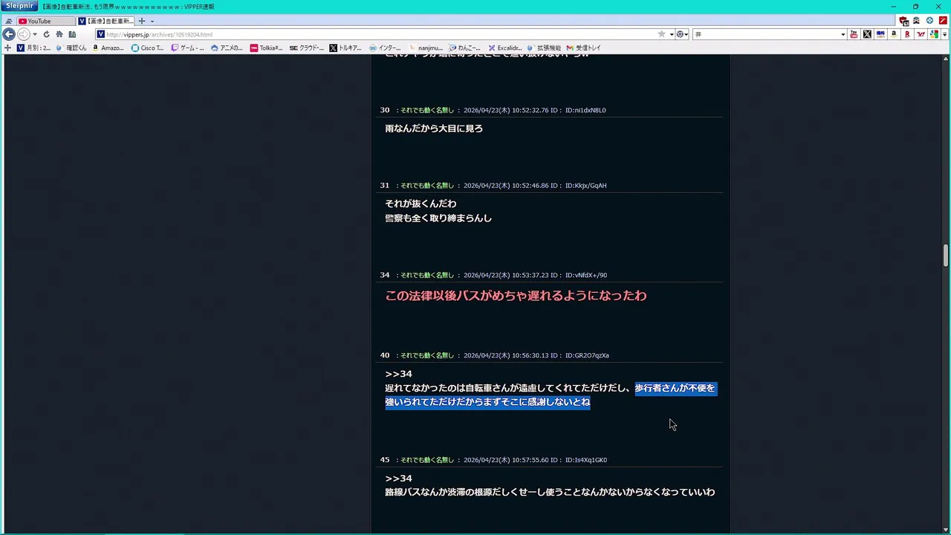Image resolution: width=951 pixels, height=535 pixels.
Task: Open the nanjmu... bookmark
Action: click(425, 48)
